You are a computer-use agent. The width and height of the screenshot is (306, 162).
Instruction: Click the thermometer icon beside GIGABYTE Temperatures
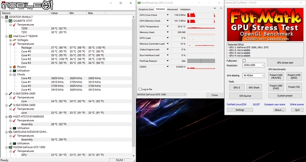point(14,25)
